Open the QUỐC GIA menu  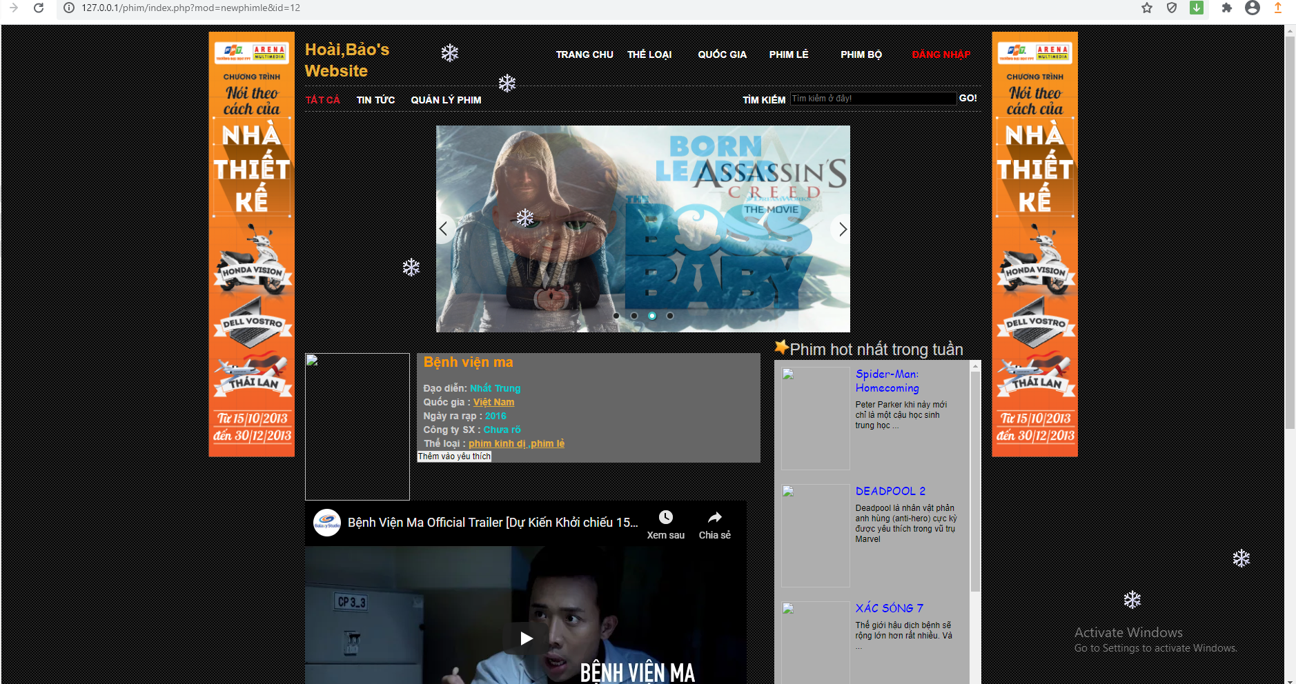pyautogui.click(x=722, y=54)
